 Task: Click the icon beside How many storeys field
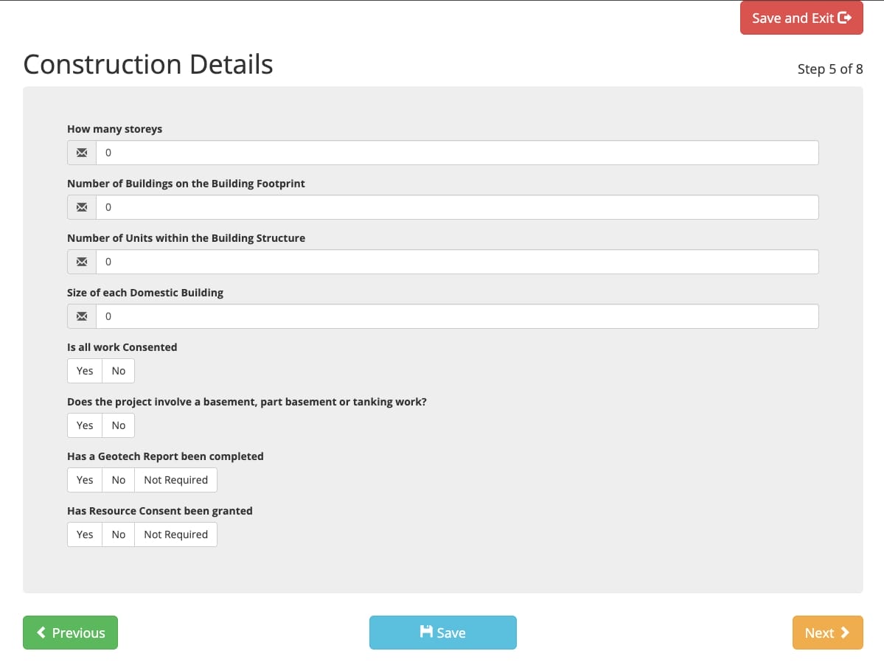(x=82, y=153)
